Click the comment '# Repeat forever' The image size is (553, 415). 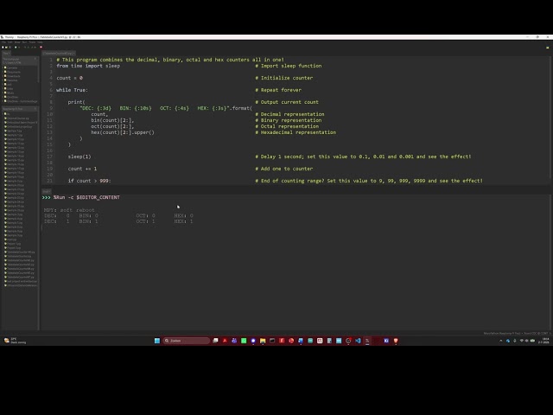coord(278,90)
